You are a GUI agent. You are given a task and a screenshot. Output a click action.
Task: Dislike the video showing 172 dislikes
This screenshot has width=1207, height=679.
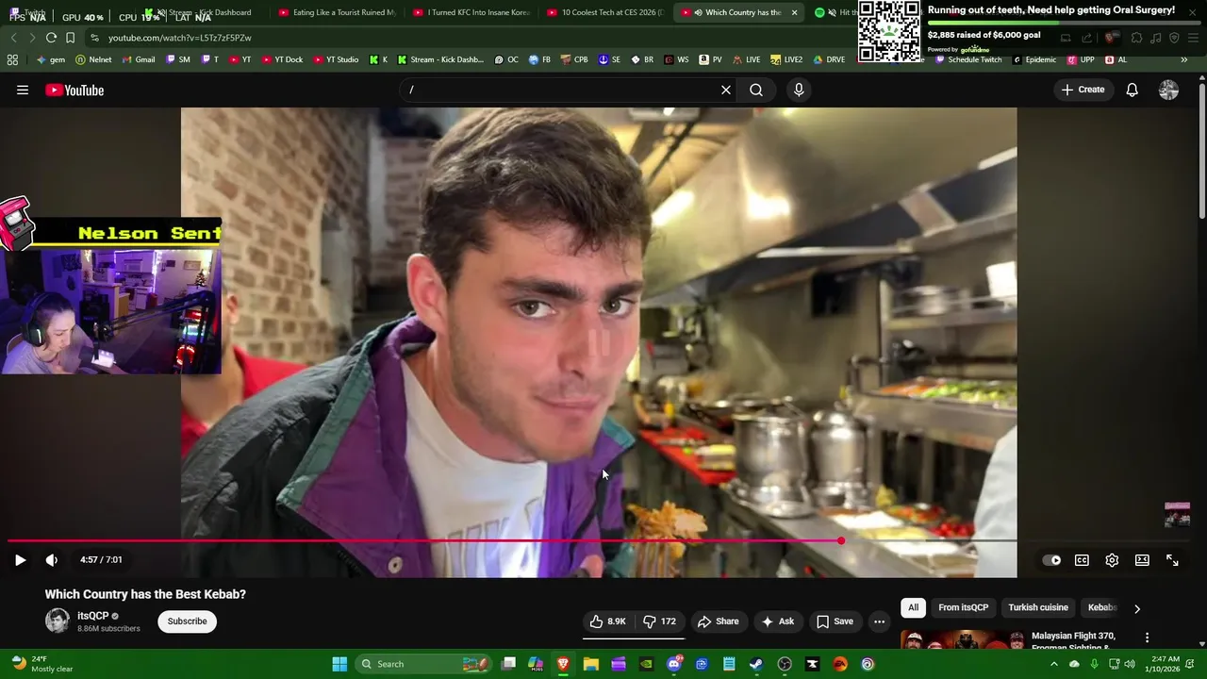[659, 621]
